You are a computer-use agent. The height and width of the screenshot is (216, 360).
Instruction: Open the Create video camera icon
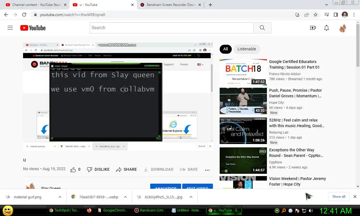click(313, 28)
